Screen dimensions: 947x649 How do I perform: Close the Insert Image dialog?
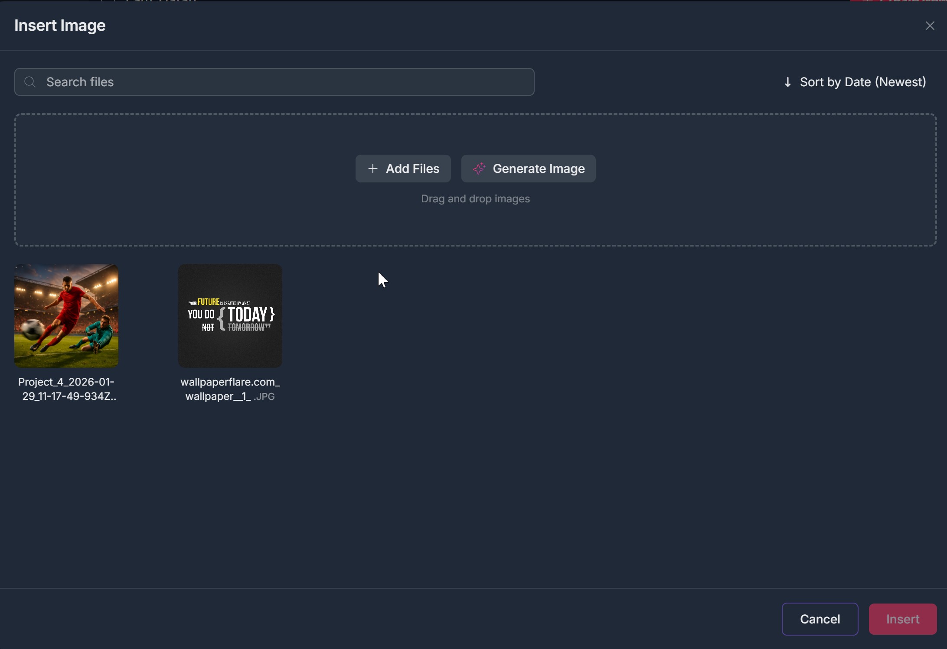tap(930, 26)
